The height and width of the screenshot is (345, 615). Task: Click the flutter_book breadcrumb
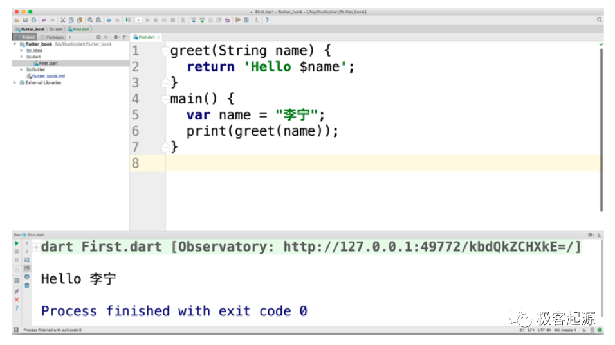click(x=30, y=30)
